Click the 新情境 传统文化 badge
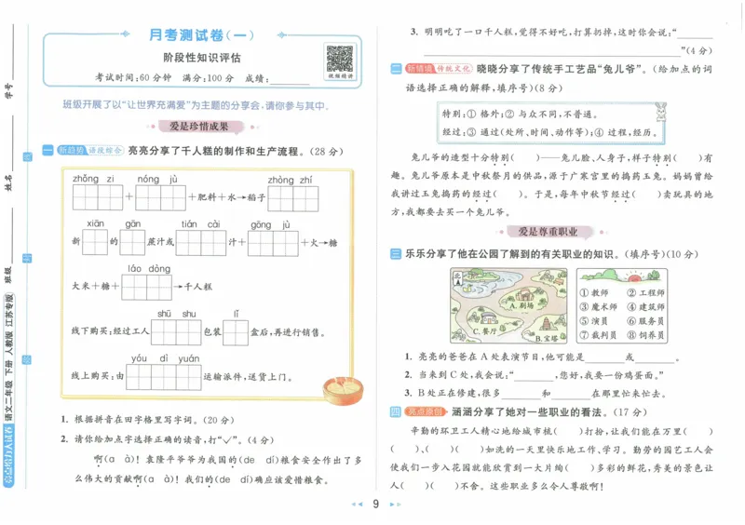 pyautogui.click(x=439, y=69)
